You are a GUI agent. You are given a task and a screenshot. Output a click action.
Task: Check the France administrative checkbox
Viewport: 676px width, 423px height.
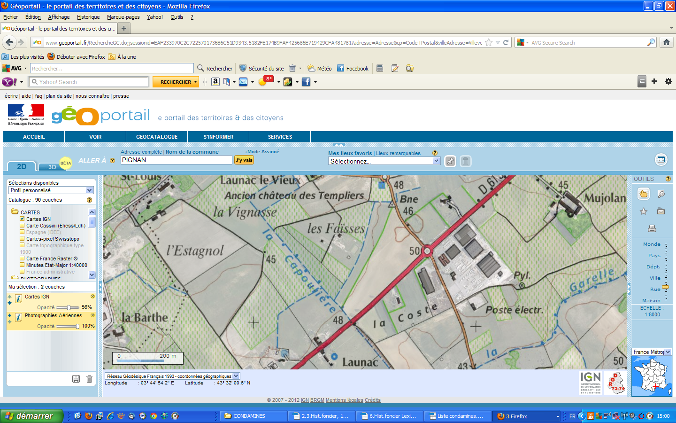[22, 271]
